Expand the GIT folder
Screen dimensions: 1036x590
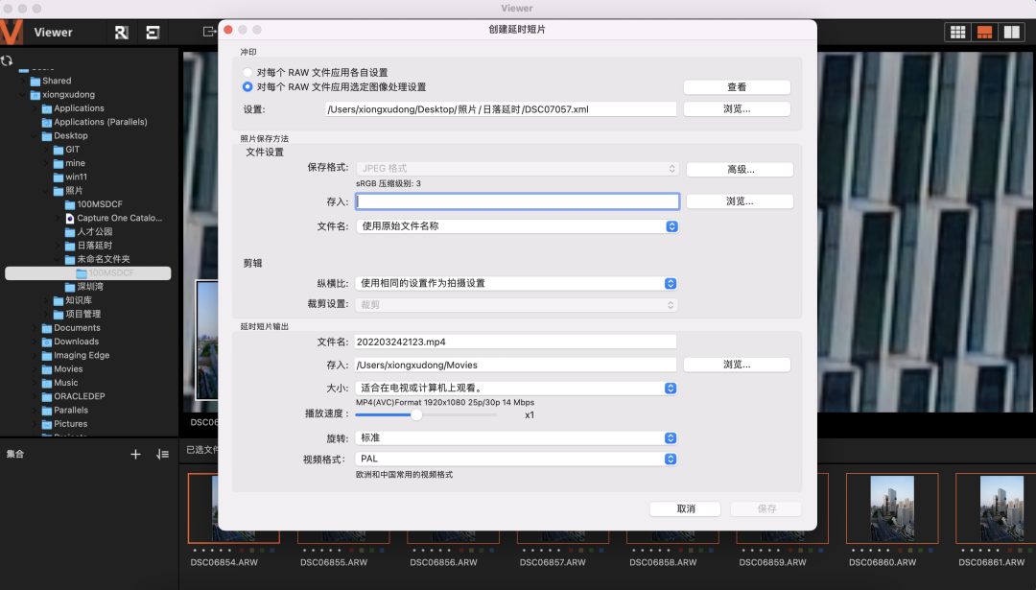(46, 150)
